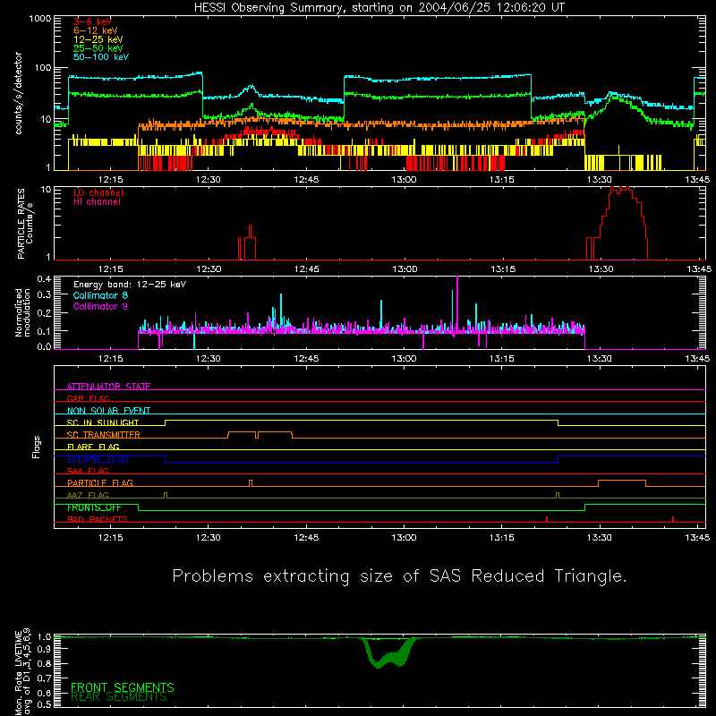Viewport: 716px width, 716px height.
Task: Click the 100 tick label on the counts axis
Action: coord(43,68)
